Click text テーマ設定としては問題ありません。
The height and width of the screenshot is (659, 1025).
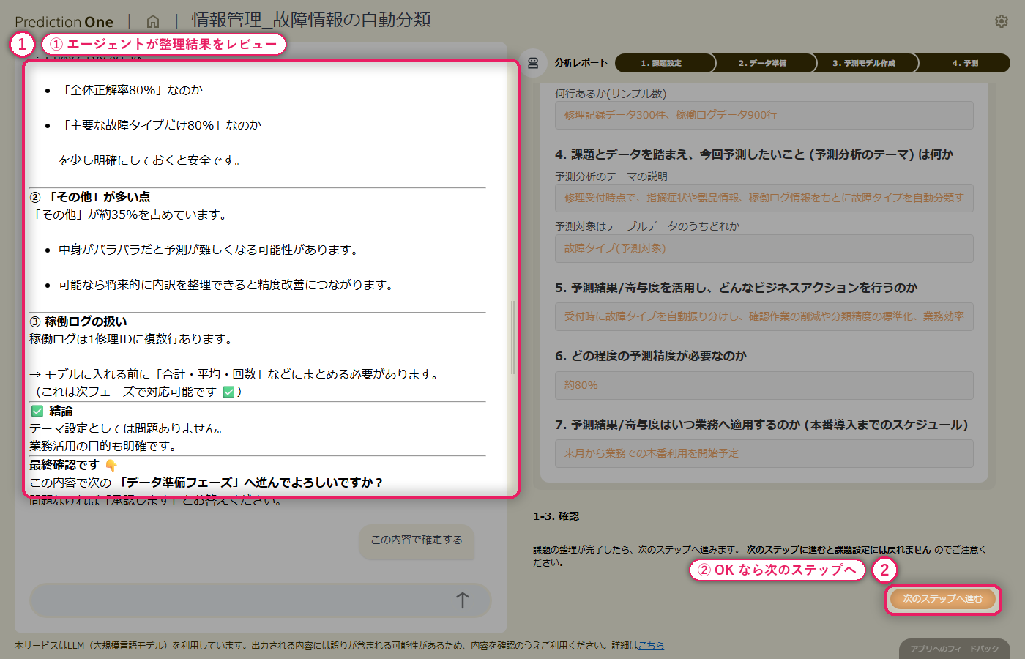coord(126,428)
